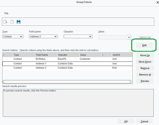Click the search results preview area
Image resolution: width=159 pixels, height=125 pixels.
pos(78,103)
